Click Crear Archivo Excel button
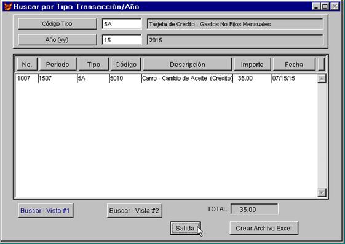Viewport: 345px width, 244px height. 264,228
